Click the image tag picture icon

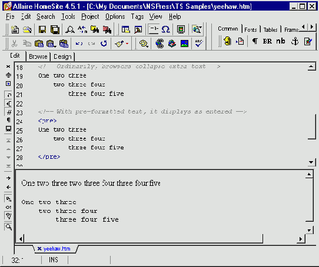(x=184, y=44)
